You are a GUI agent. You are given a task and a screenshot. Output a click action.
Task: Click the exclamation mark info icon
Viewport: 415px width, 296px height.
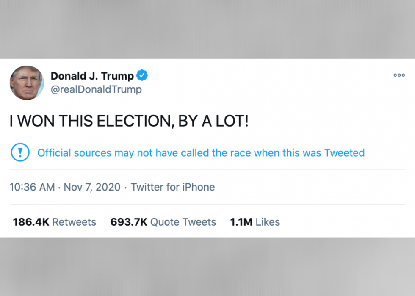19,152
